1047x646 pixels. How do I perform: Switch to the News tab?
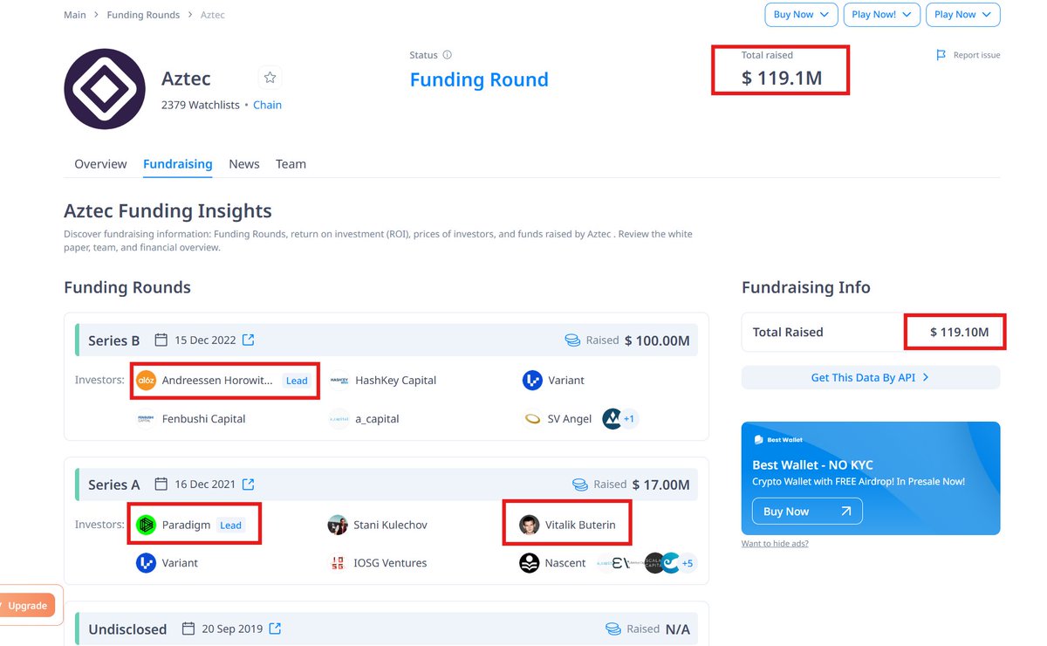pyautogui.click(x=244, y=164)
